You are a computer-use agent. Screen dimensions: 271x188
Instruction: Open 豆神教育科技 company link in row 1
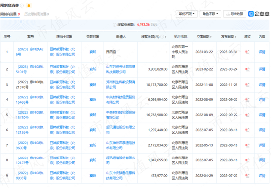click(x=63, y=52)
